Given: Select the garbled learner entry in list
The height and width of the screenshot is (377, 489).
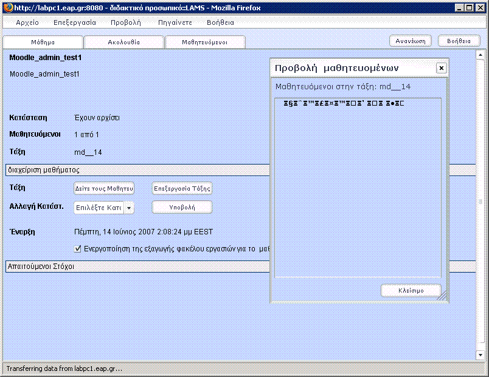Looking at the screenshot, I should coord(344,104).
